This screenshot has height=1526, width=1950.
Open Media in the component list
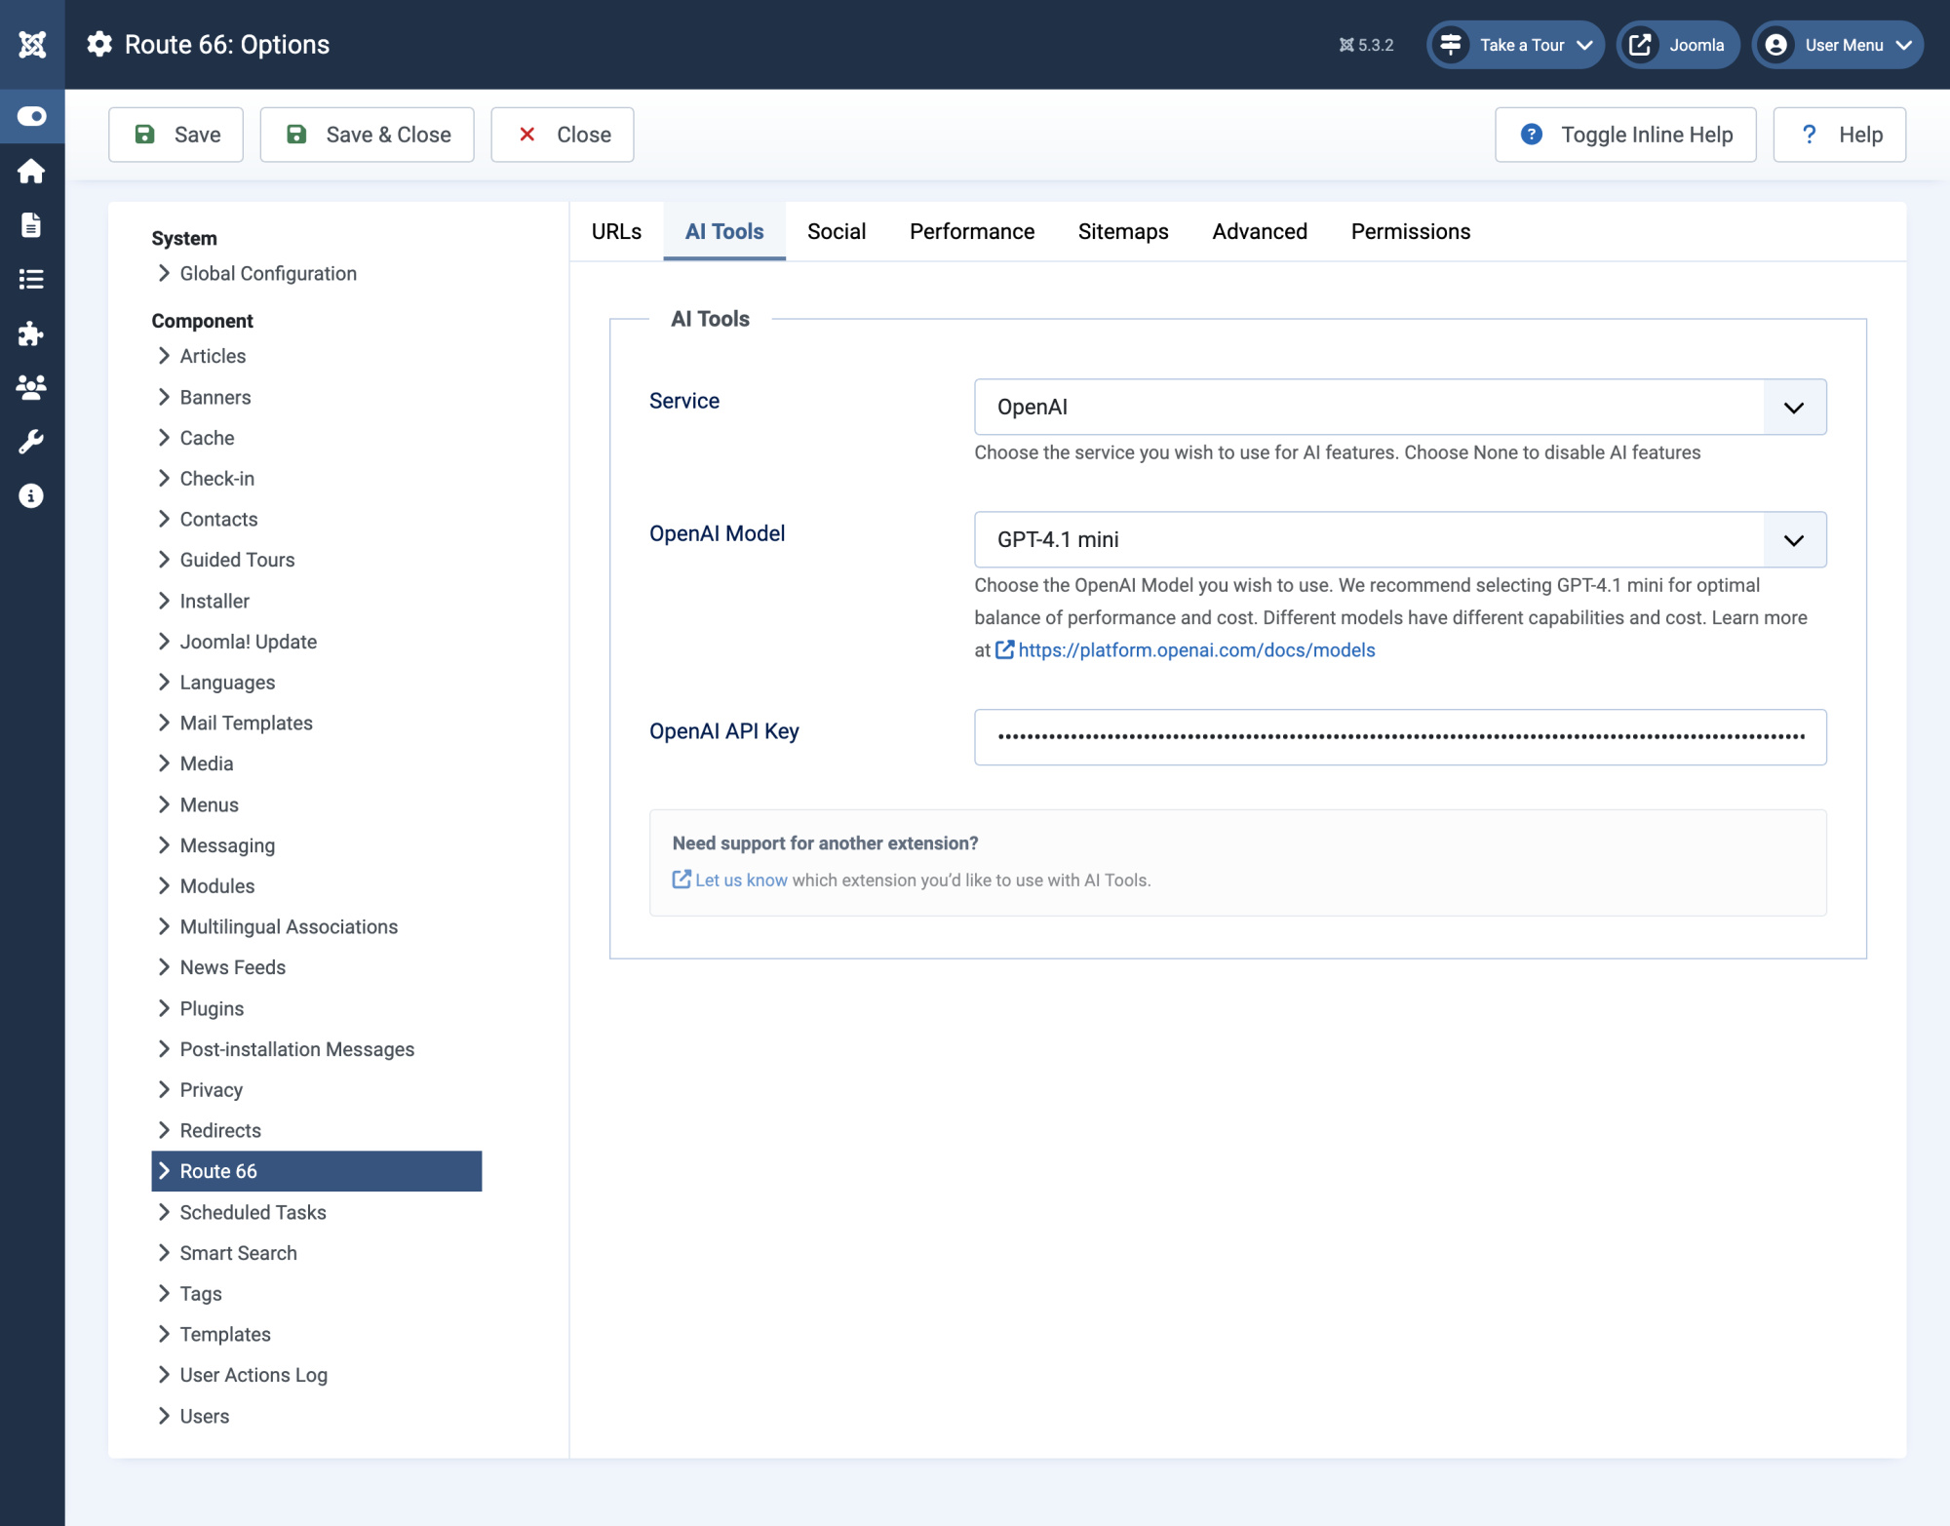point(206,763)
